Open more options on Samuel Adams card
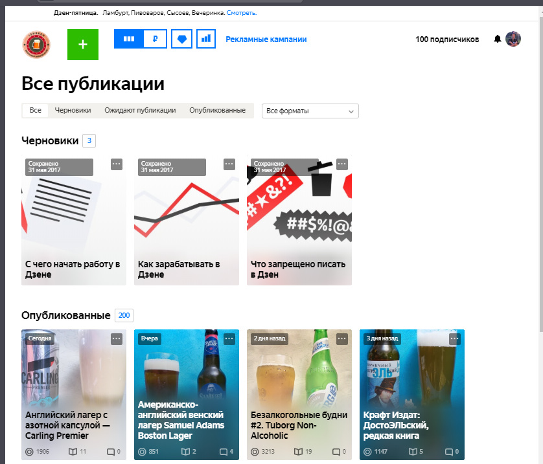The width and height of the screenshot is (543, 464). click(x=229, y=339)
